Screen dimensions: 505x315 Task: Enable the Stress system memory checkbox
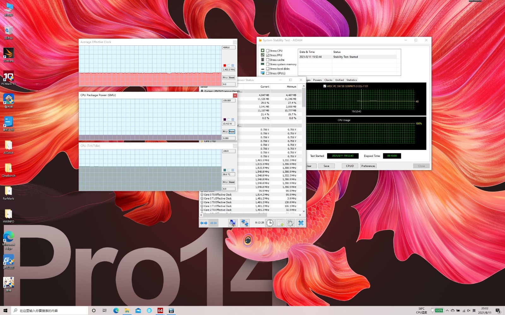(x=268, y=64)
